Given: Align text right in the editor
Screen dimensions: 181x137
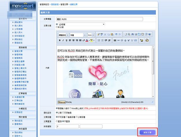Looking at the screenshot, I should click(77, 40).
